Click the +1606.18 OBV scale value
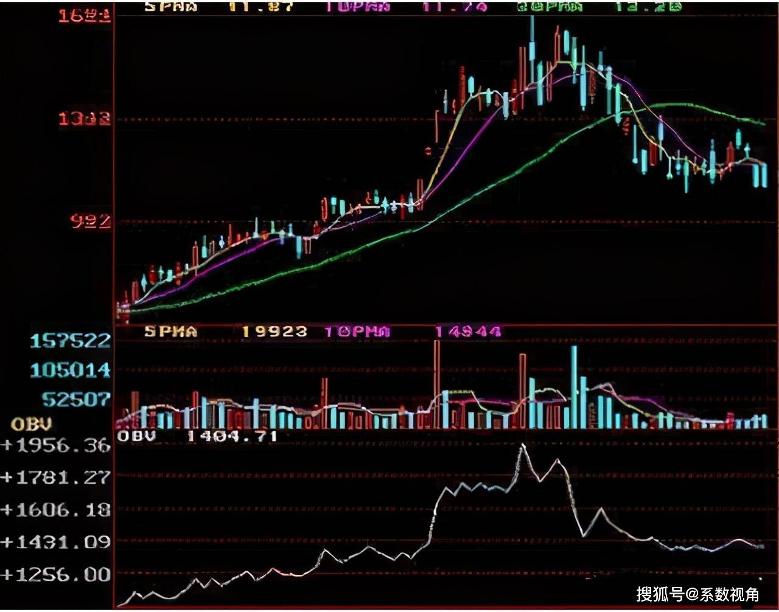The height and width of the screenshot is (612, 779). pyautogui.click(x=56, y=510)
